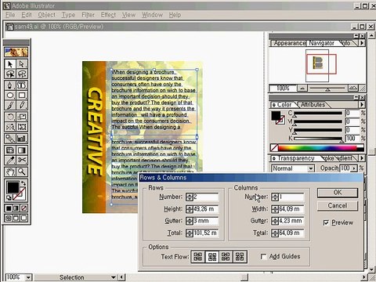Select the Paintbrush tool

pos(10,105)
